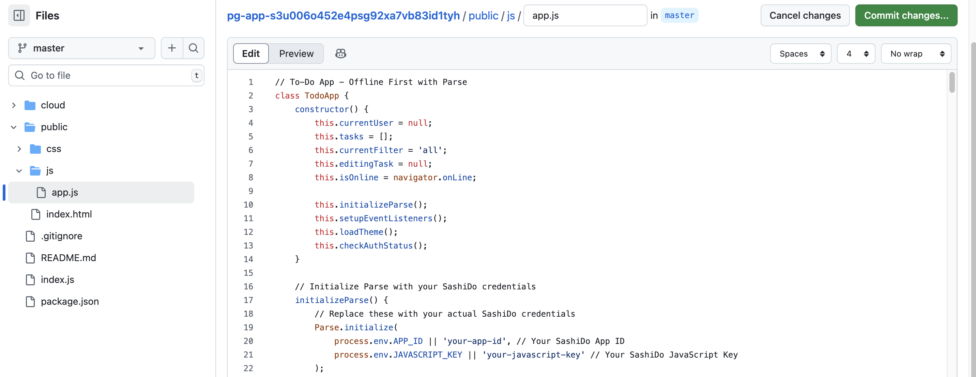Click Commit changes button
976x377 pixels.
[x=906, y=16]
